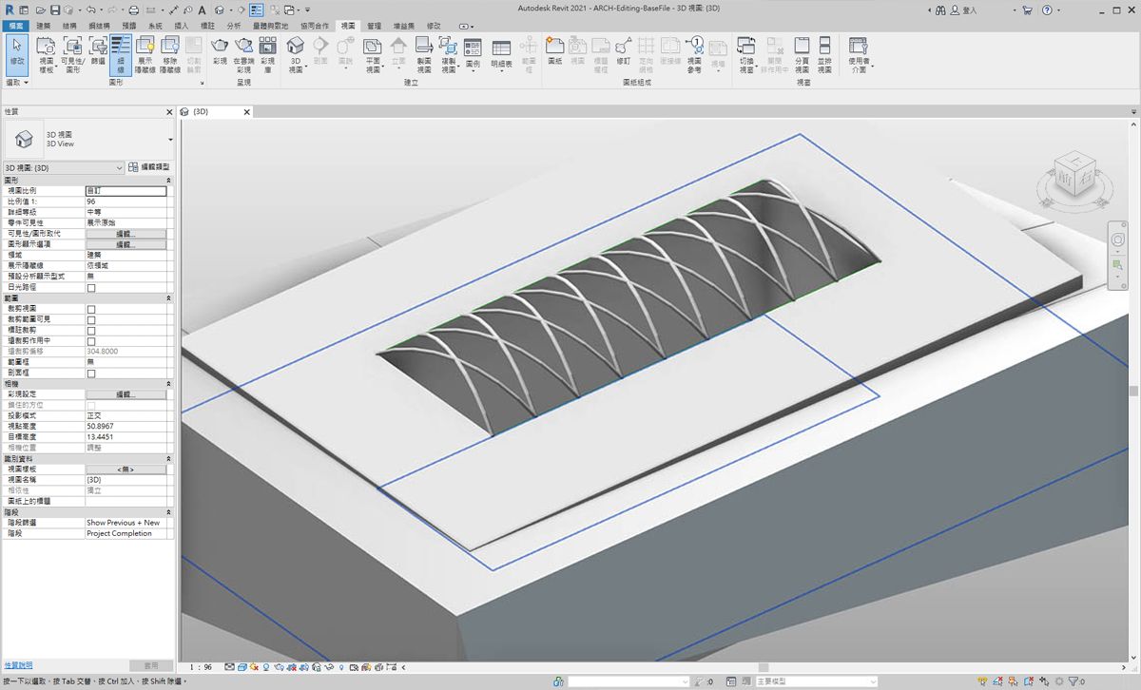Open the 彩現 render tool
The height and width of the screenshot is (690, 1141).
[220, 50]
